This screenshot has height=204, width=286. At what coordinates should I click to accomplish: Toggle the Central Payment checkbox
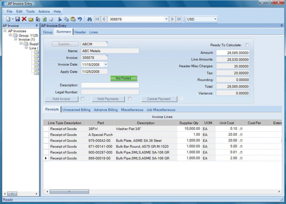click(x=181, y=98)
